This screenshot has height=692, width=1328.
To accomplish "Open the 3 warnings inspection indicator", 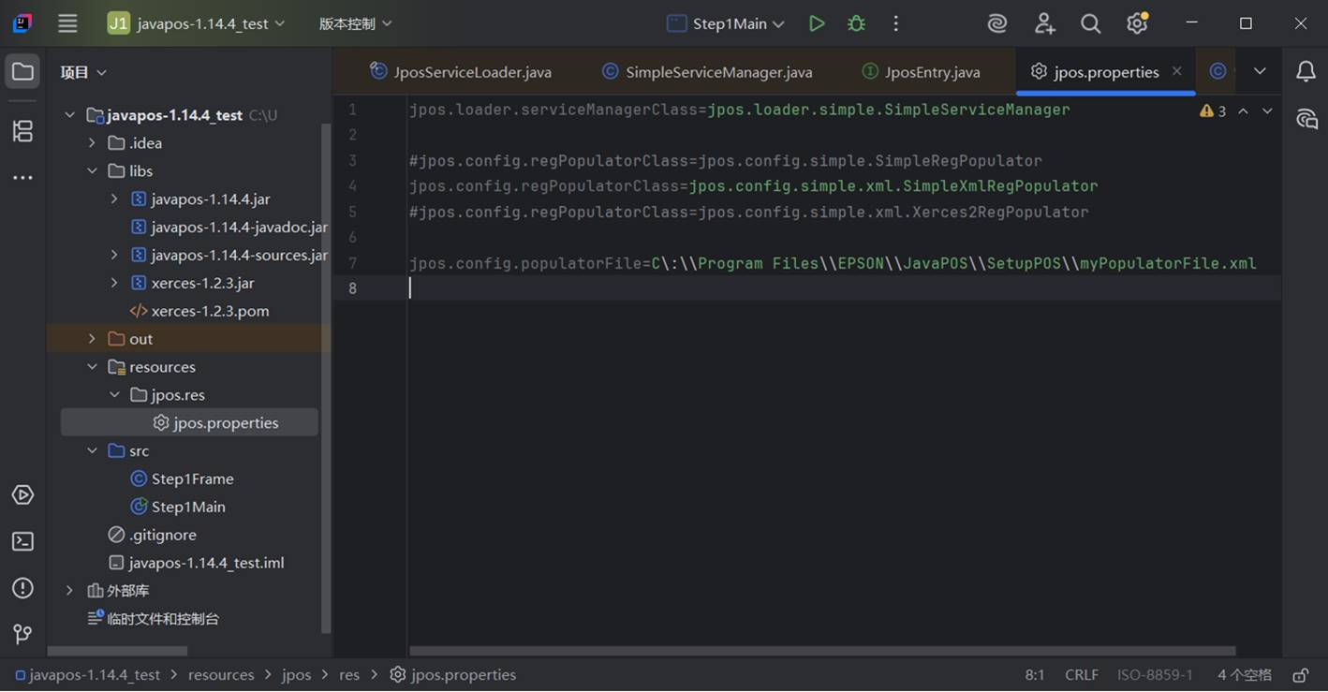I will (1213, 110).
